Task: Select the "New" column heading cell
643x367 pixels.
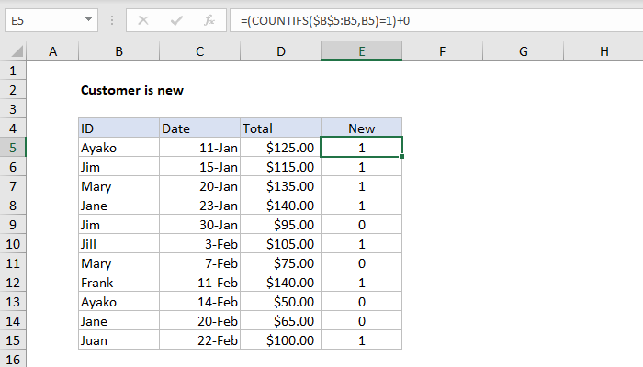Action: click(361, 128)
